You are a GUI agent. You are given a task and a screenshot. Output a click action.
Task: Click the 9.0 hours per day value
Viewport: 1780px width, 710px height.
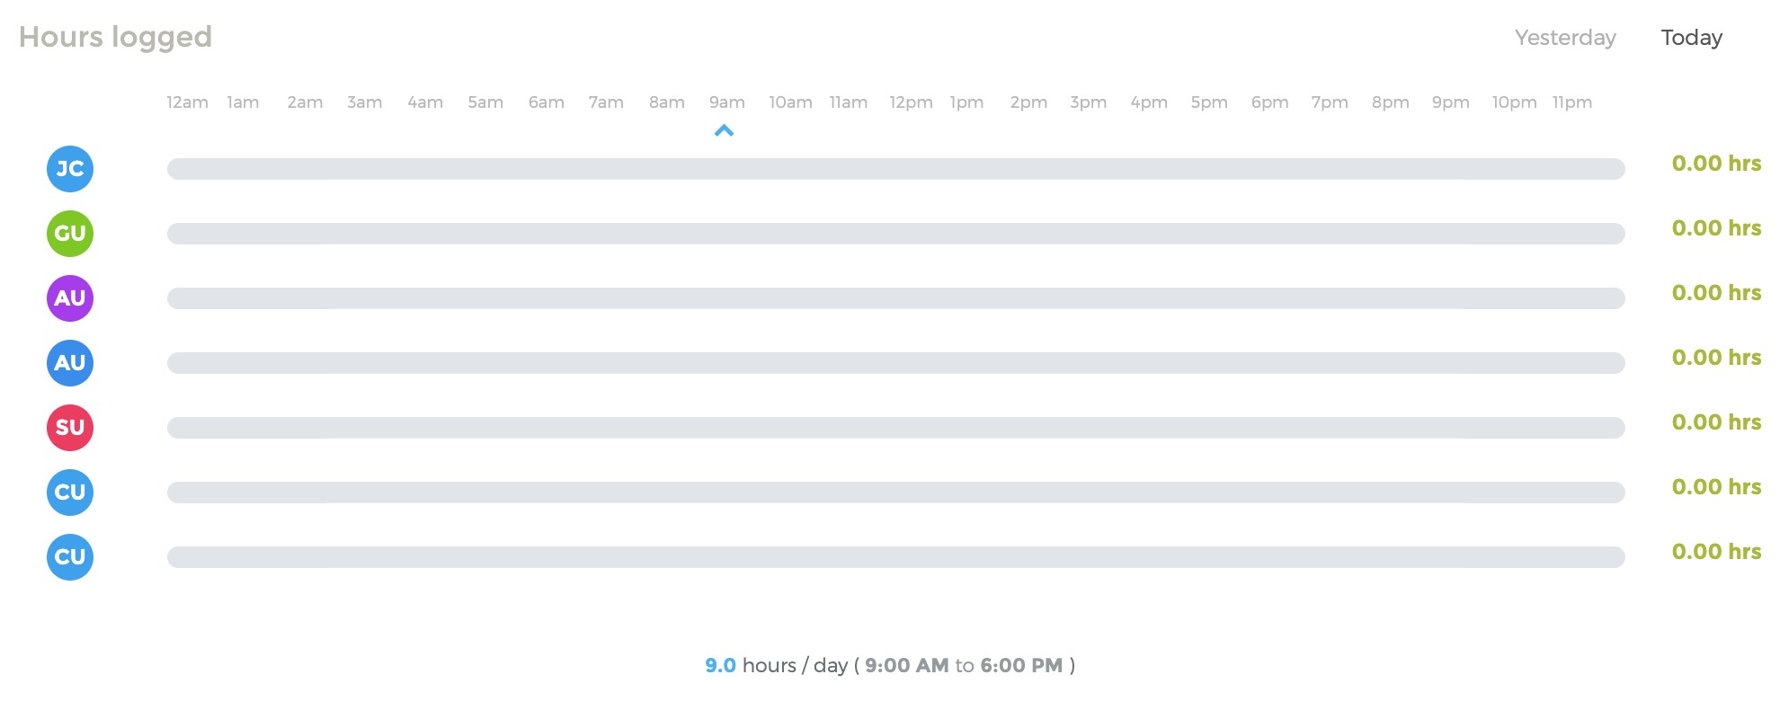[x=720, y=666]
